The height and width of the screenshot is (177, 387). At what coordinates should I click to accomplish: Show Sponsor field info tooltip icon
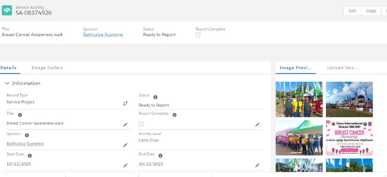(x=27, y=135)
